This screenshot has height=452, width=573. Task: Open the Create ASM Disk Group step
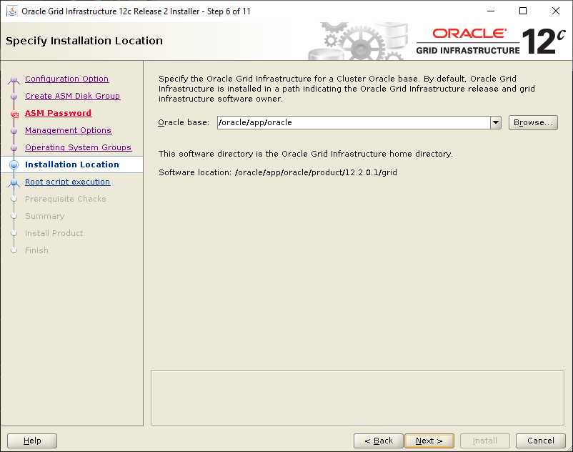coord(72,96)
